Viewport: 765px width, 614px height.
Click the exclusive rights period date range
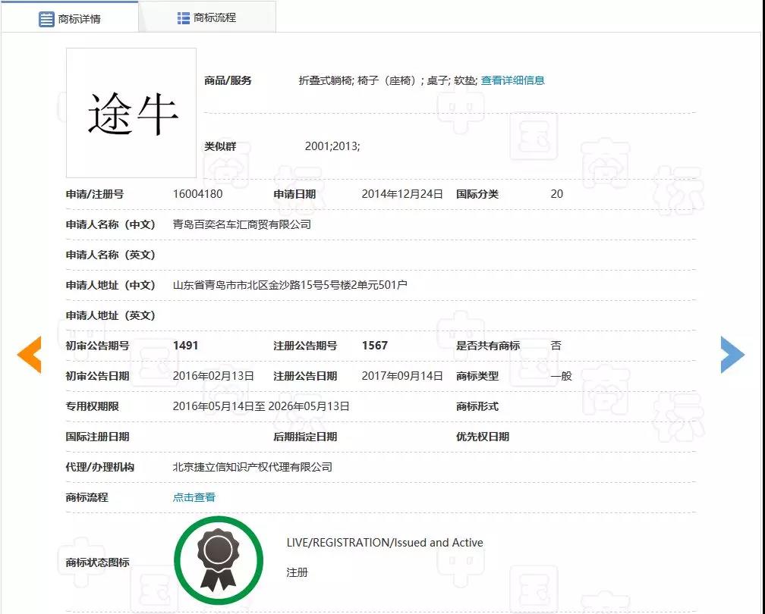(x=261, y=406)
